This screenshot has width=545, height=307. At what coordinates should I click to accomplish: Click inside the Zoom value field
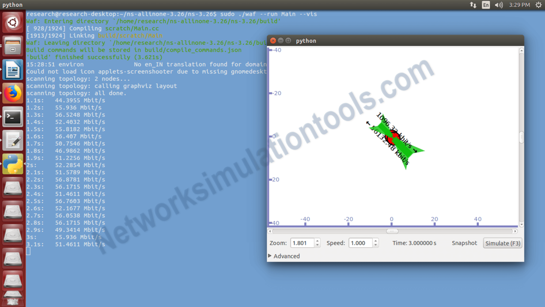click(302, 243)
